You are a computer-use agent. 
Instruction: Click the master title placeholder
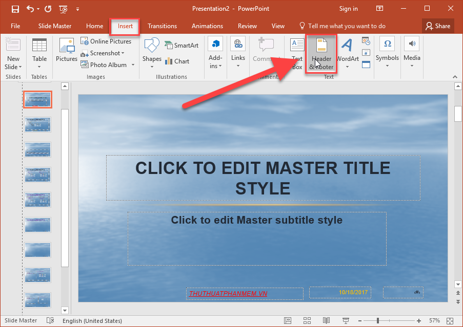[x=263, y=178]
